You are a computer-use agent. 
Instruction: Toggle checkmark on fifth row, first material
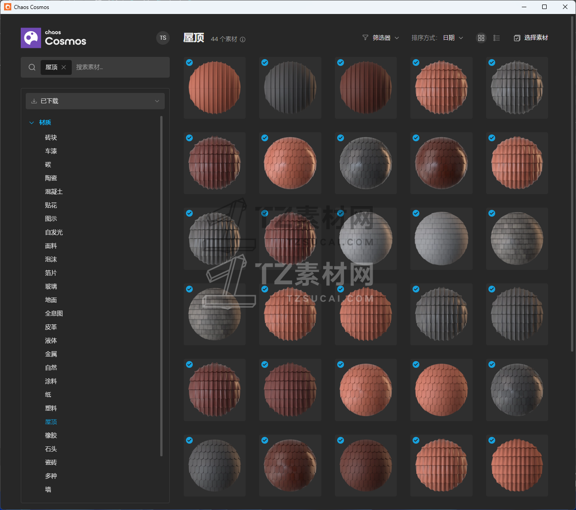pyautogui.click(x=190, y=365)
